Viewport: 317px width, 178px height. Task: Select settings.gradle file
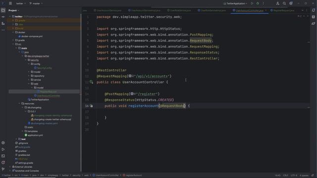click(24, 163)
